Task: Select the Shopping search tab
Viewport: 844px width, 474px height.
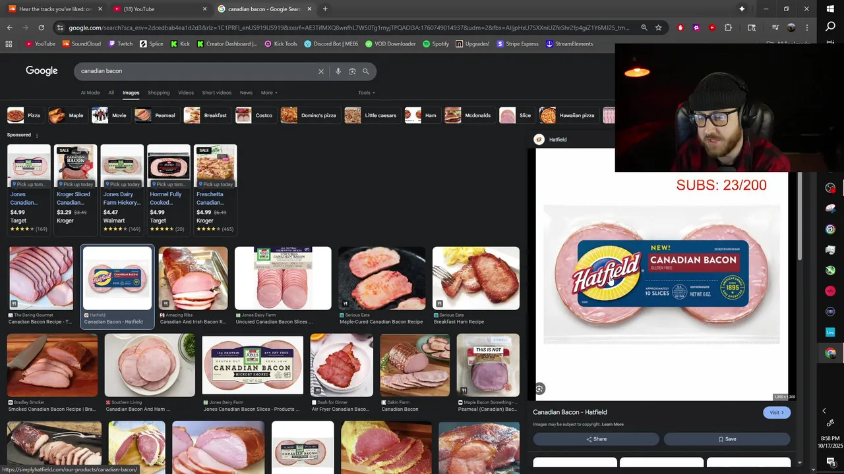Action: pos(158,93)
